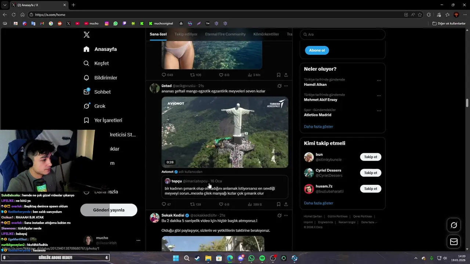This screenshot has height=264, width=470.
Task: Open a new browser tab
Action: (x=73, y=5)
